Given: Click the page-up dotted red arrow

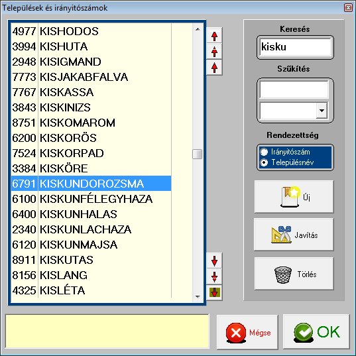Looking at the screenshot, I should [214, 52].
